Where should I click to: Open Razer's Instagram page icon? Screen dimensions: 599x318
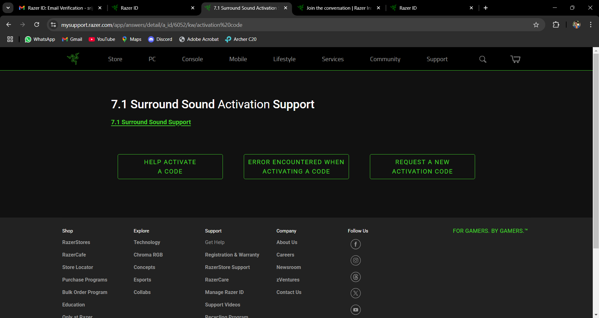tap(356, 260)
